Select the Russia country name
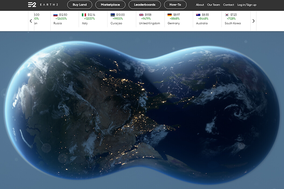The width and height of the screenshot is (284, 189). [58, 23]
